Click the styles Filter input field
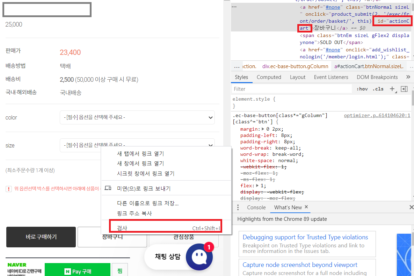 [292, 89]
